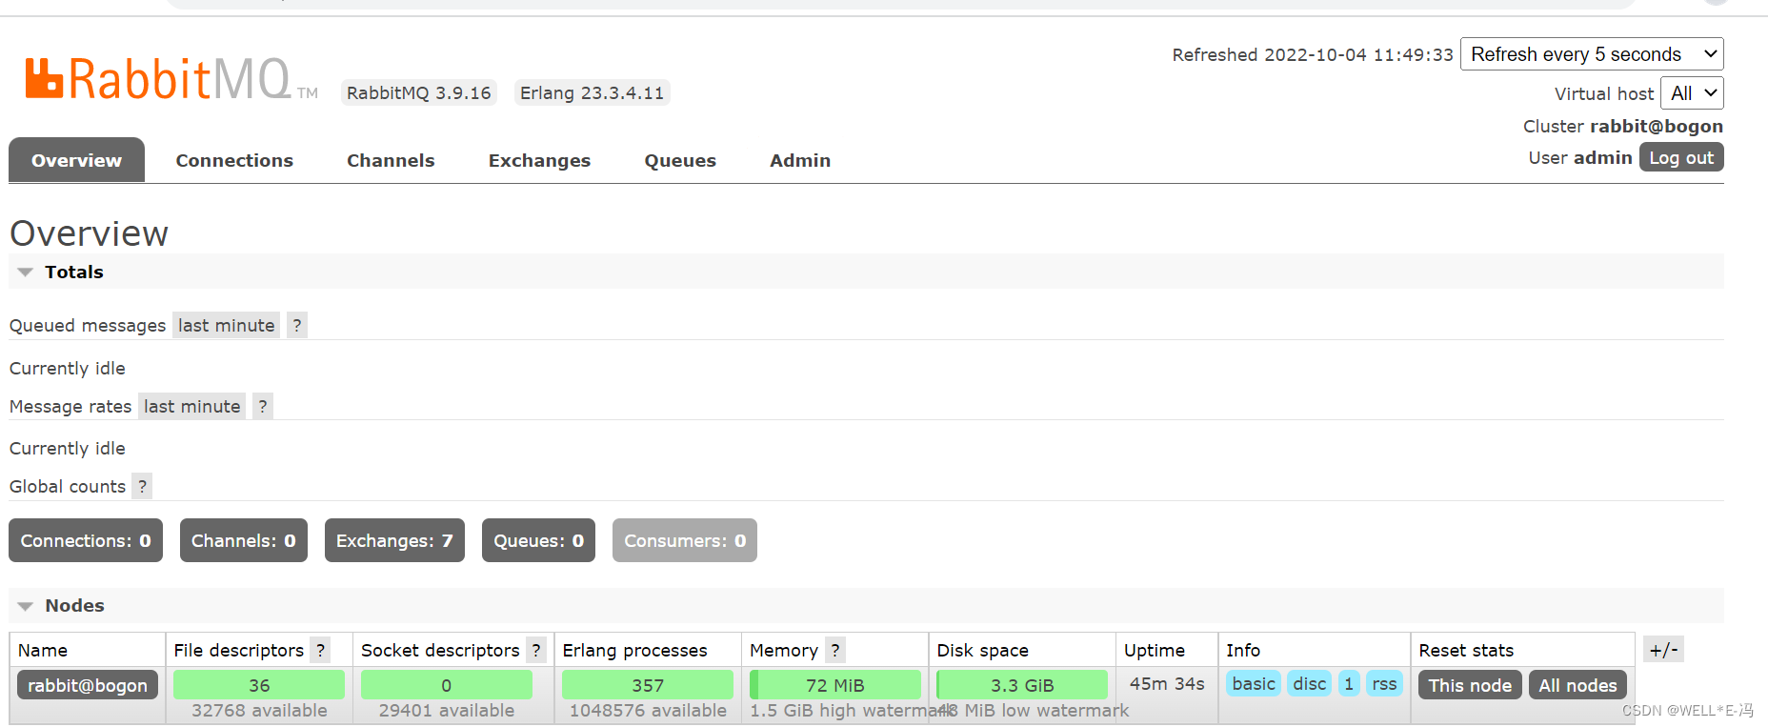Click the 32768 available text
The width and height of the screenshot is (1768, 727).
click(259, 711)
